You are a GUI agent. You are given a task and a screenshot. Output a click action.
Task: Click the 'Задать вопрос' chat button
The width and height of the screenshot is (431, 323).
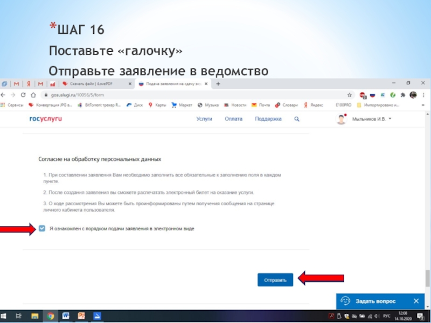click(374, 301)
